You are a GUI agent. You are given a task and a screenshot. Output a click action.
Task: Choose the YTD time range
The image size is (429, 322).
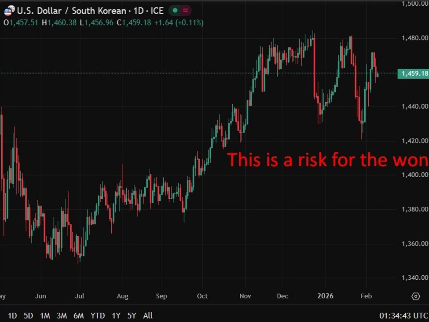[97, 315]
